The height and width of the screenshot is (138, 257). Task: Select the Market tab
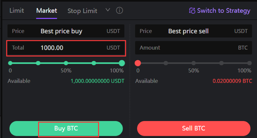click(46, 11)
